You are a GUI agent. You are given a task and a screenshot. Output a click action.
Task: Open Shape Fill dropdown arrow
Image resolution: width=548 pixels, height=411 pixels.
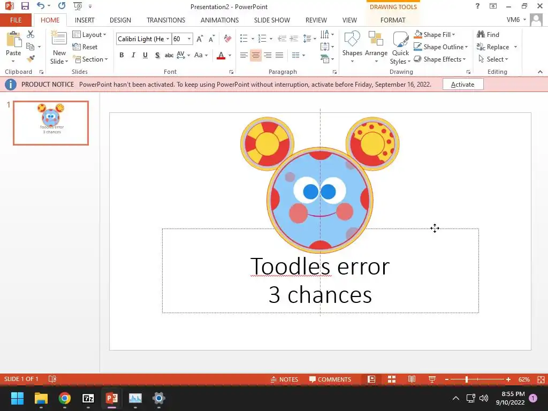click(x=453, y=35)
